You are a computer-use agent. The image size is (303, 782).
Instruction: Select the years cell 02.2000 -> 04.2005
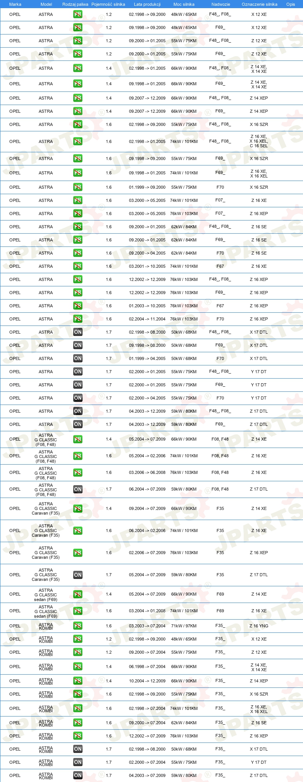click(147, 398)
